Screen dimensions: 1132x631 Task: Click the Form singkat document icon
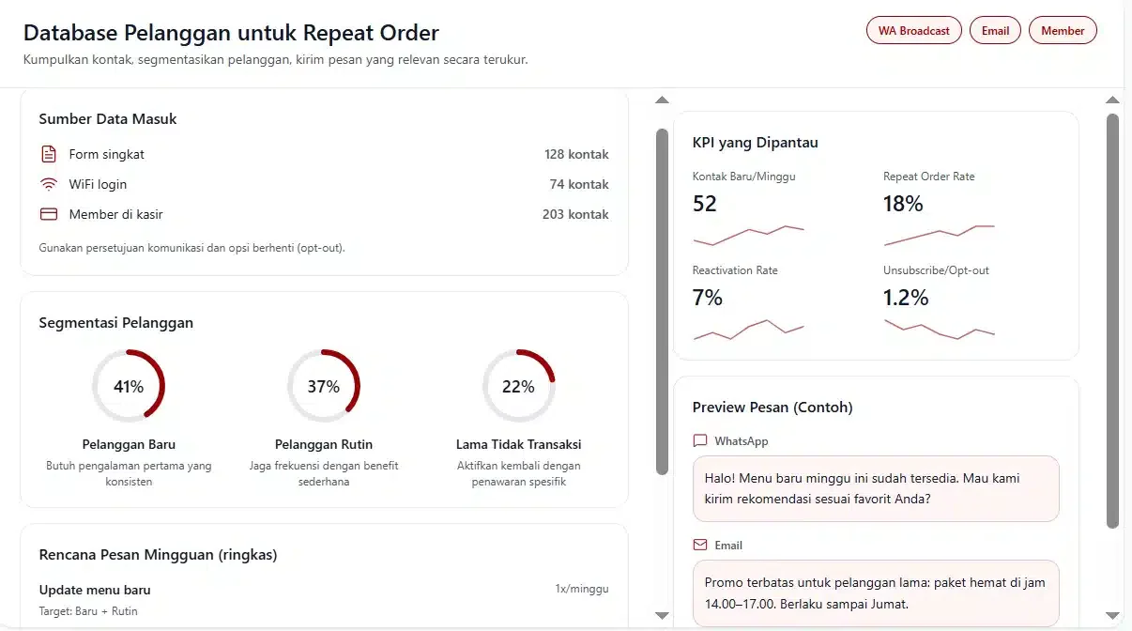(x=49, y=154)
